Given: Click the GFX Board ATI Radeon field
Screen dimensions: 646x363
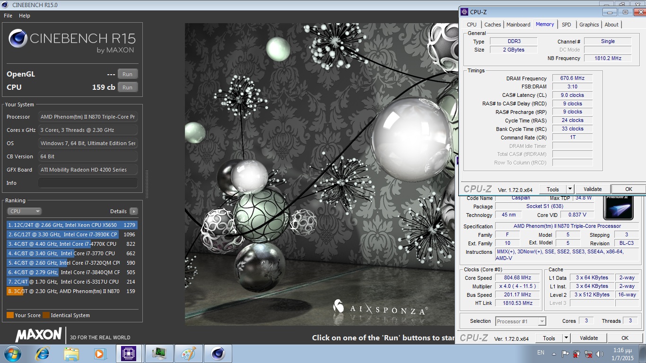Looking at the screenshot, I should pos(88,170).
